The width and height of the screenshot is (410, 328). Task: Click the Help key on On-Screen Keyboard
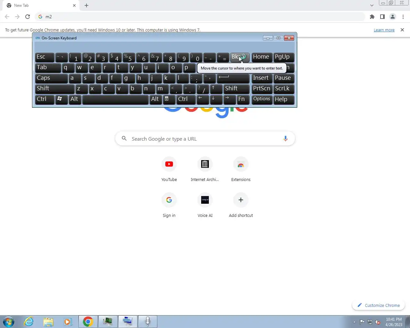pyautogui.click(x=283, y=100)
